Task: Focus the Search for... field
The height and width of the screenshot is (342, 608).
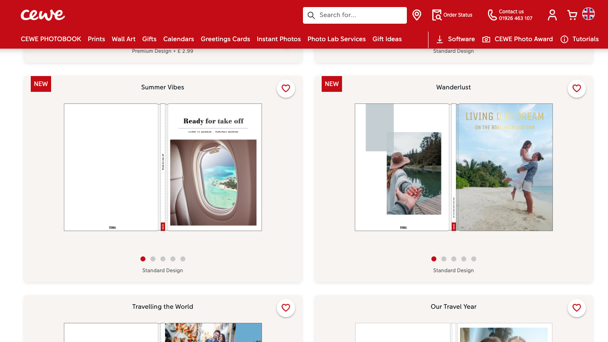Action: 355,15
